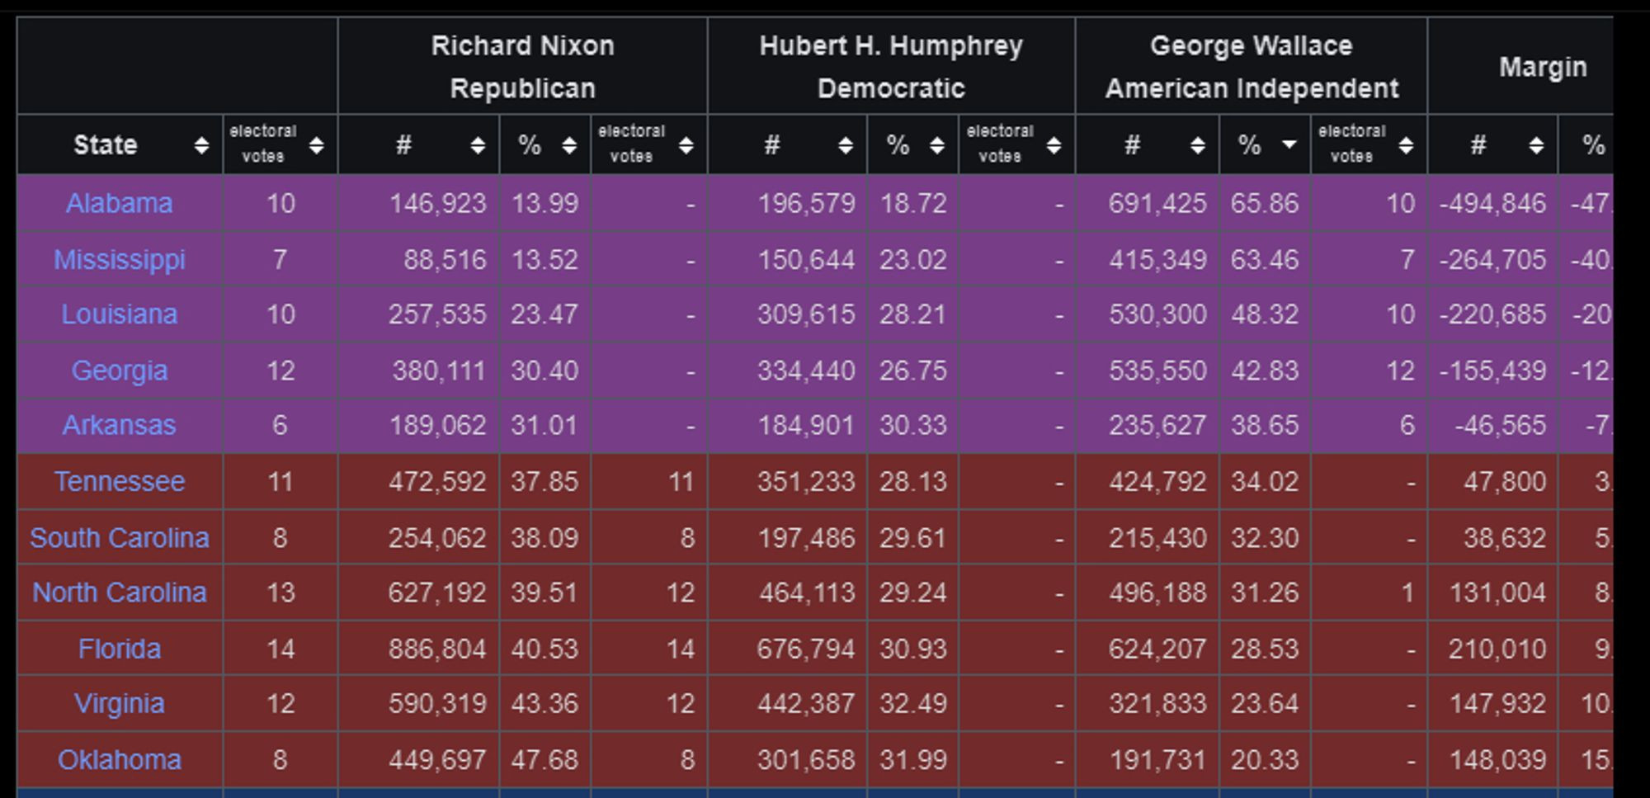Open the Georgia state link

(120, 371)
